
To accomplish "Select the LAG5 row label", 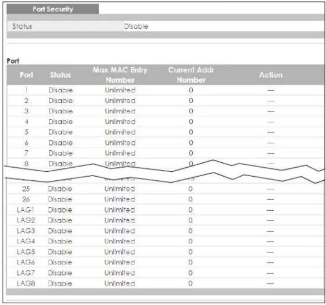I will (x=26, y=252).
